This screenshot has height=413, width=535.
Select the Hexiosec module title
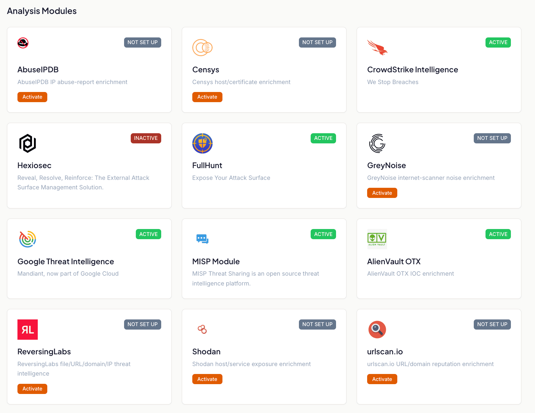[x=34, y=166]
